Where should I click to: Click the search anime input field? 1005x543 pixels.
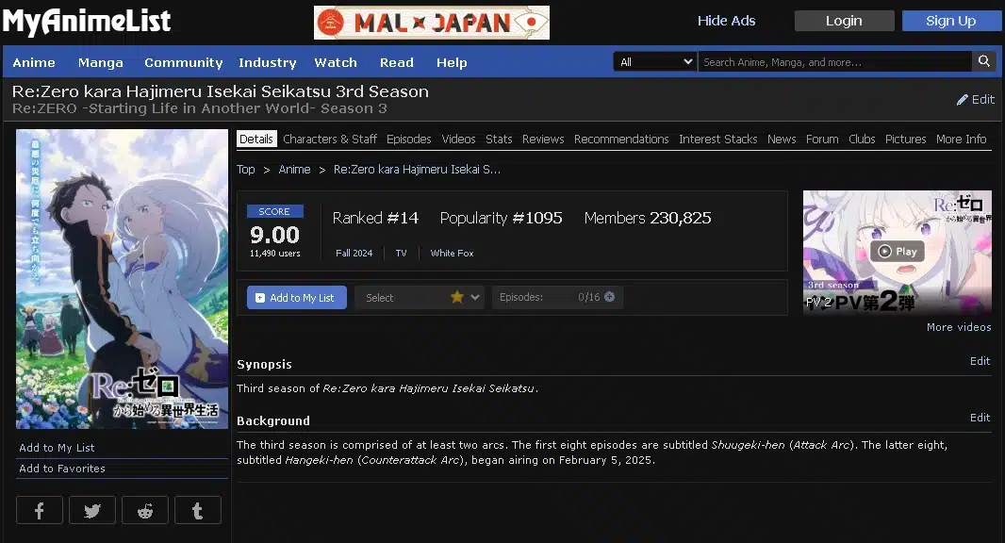[x=834, y=61]
